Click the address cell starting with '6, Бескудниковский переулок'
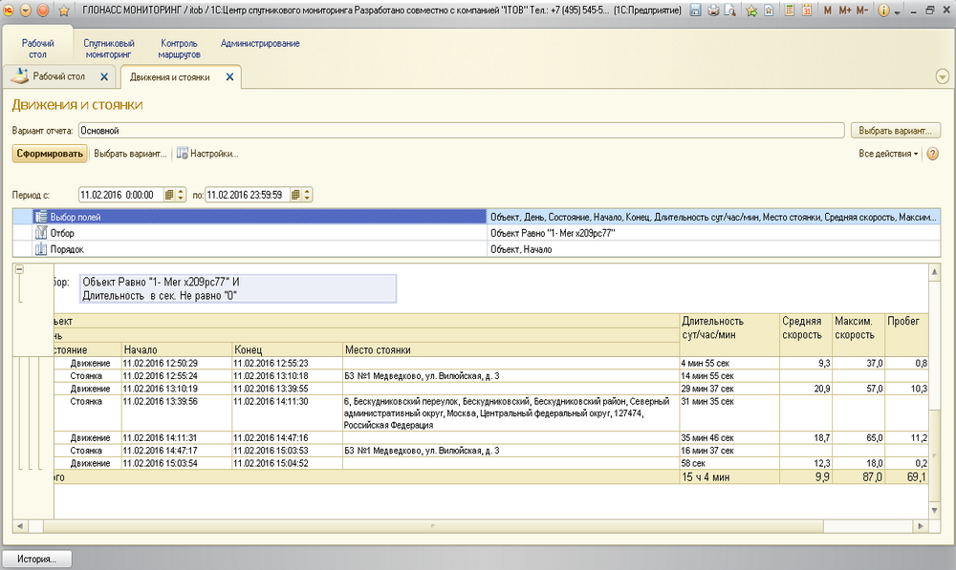The width and height of the screenshot is (956, 570). click(x=511, y=412)
